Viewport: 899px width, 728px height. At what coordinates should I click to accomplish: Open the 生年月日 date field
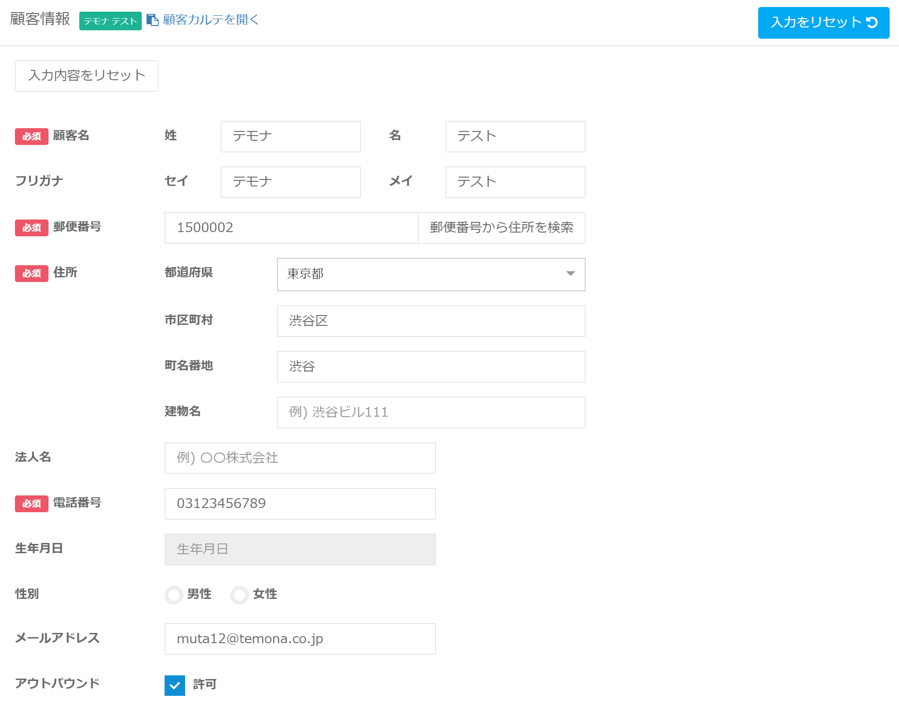[300, 549]
